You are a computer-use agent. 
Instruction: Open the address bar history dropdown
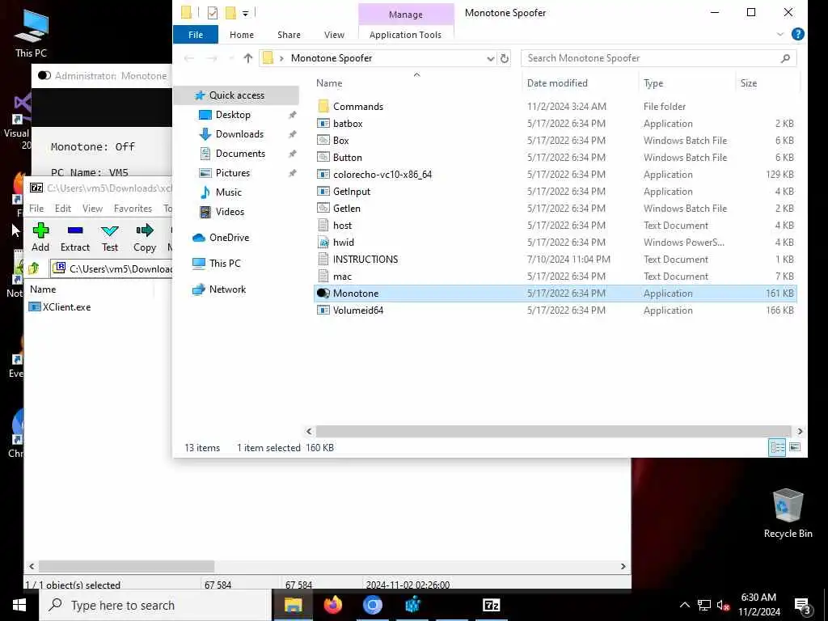(491, 58)
